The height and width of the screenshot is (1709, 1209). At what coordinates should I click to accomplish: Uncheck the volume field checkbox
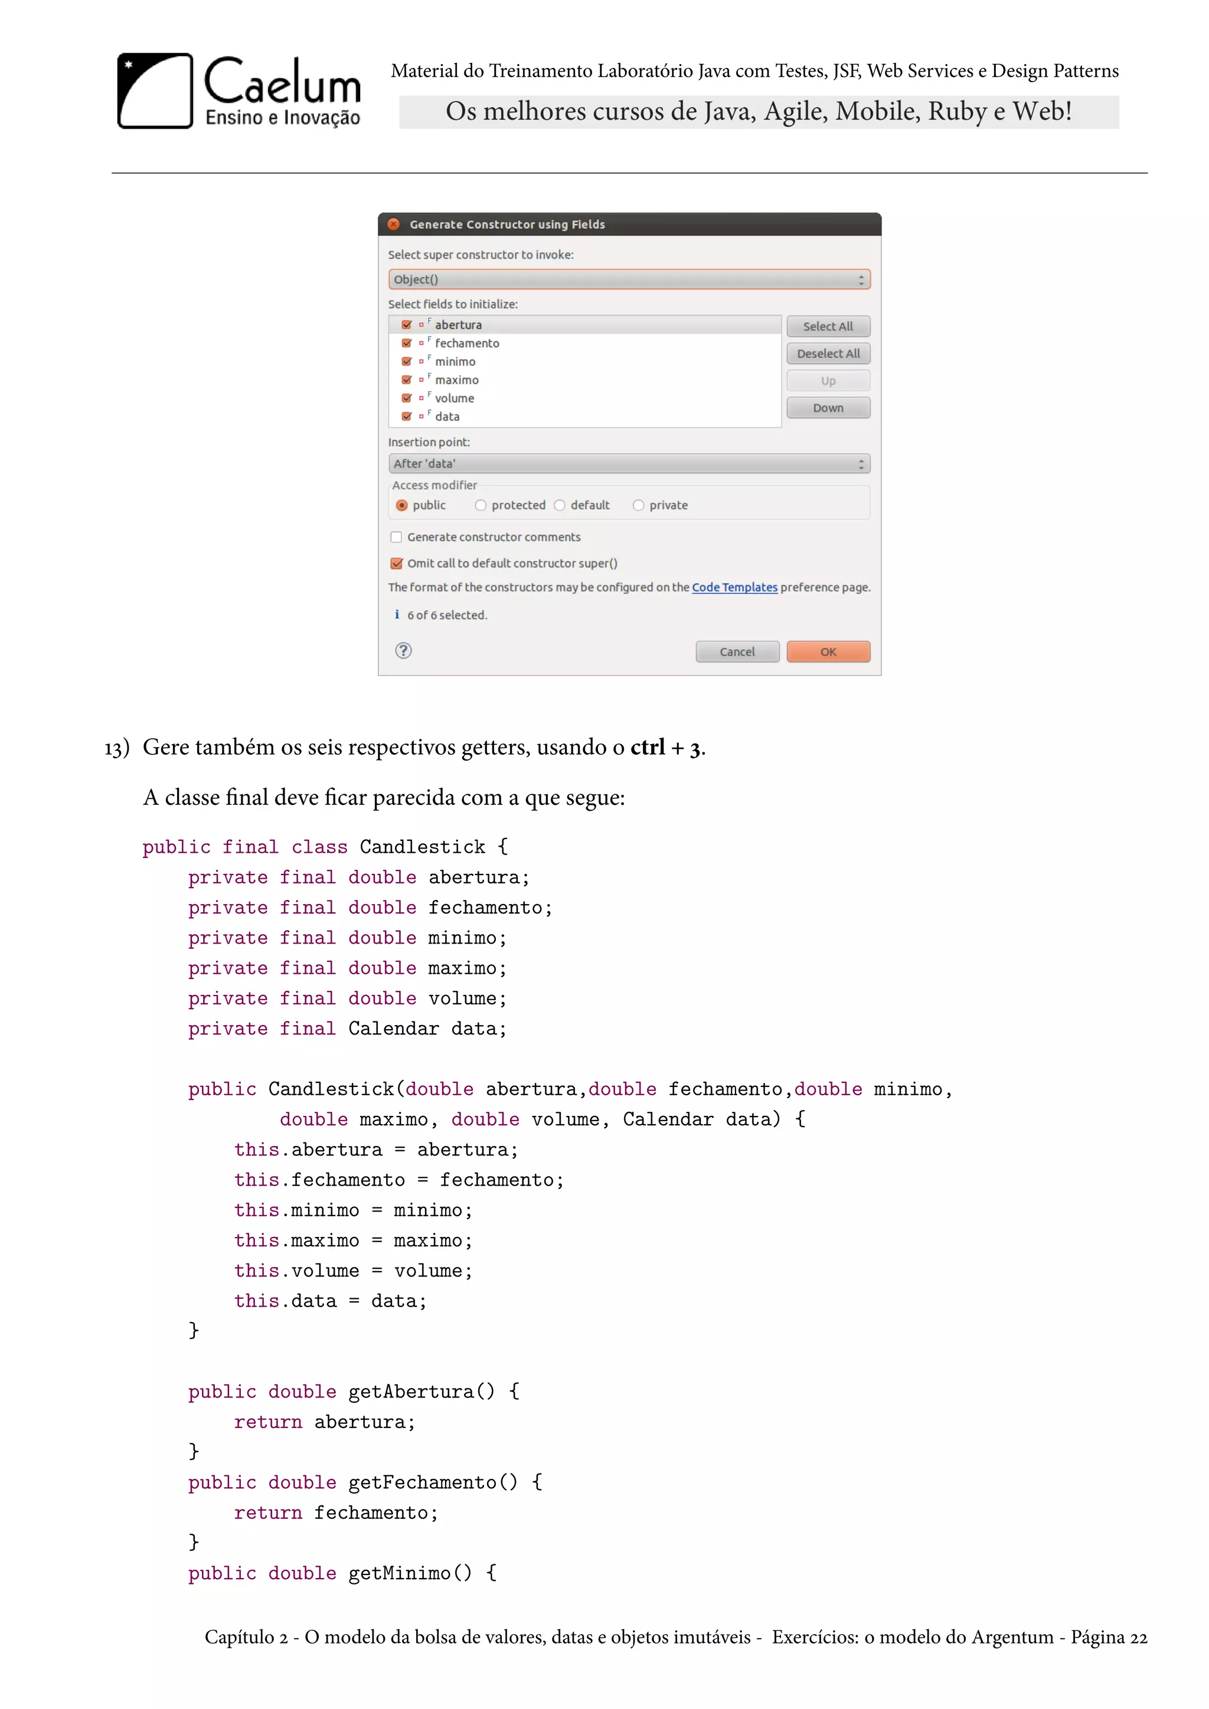coord(407,398)
